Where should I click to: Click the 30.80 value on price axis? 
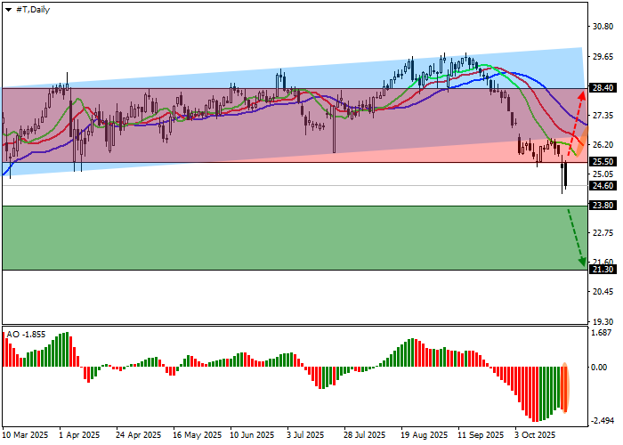click(603, 28)
